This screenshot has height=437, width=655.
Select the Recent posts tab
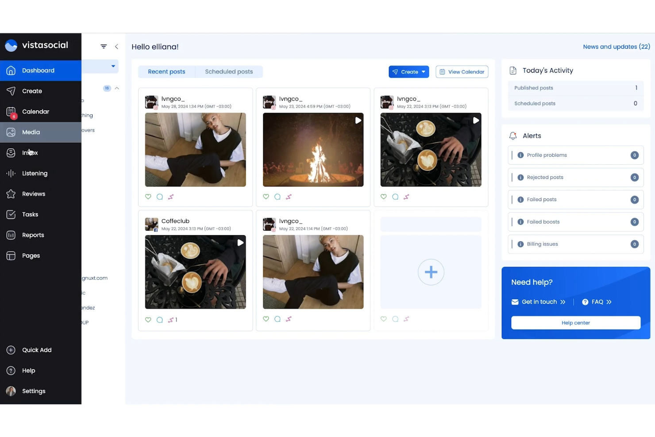[166, 71]
